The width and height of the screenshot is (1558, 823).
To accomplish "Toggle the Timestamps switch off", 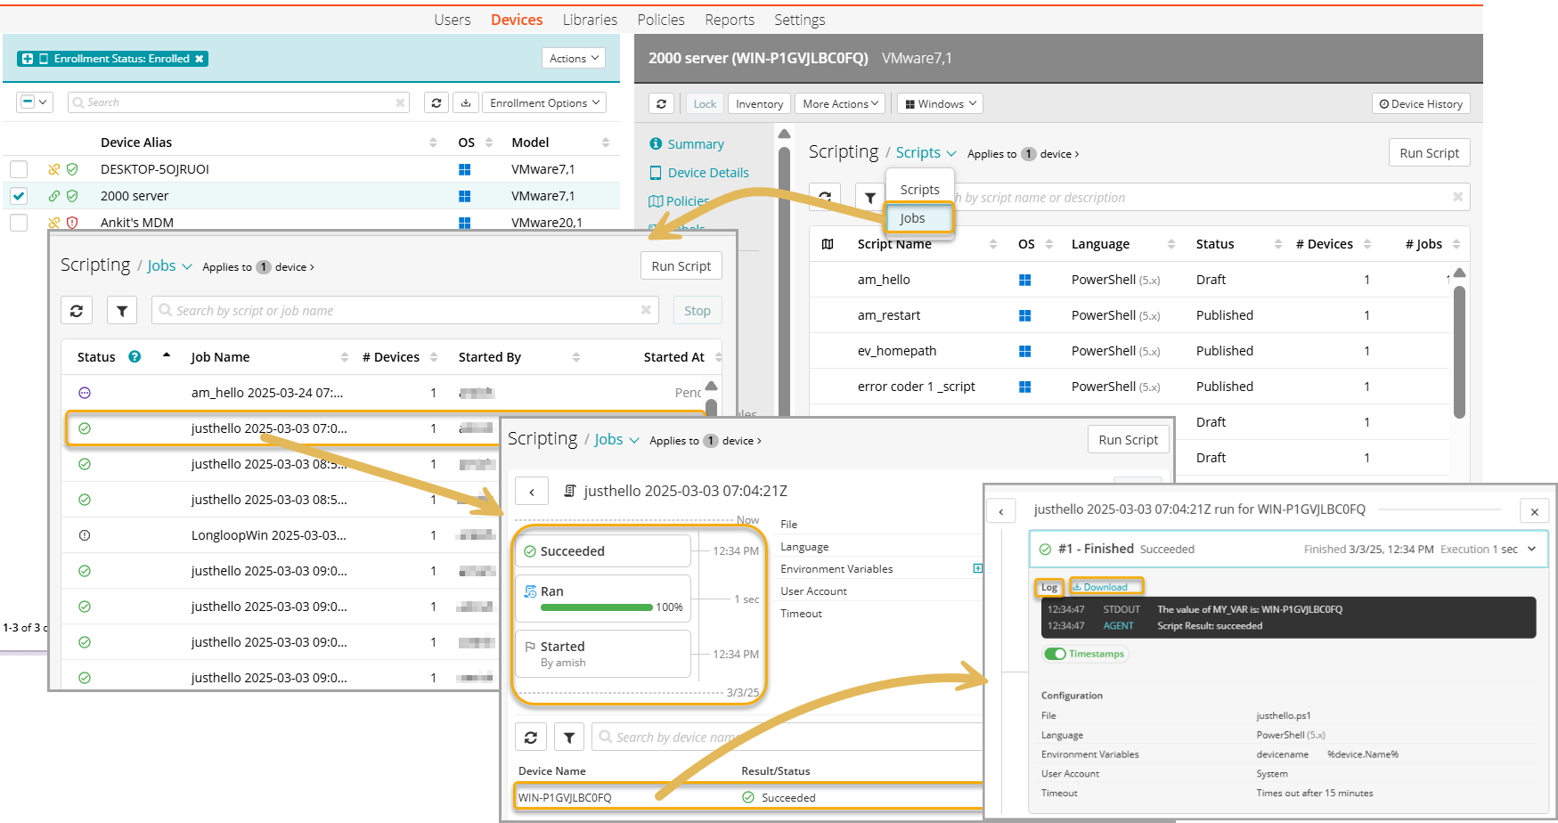I will click(1056, 654).
